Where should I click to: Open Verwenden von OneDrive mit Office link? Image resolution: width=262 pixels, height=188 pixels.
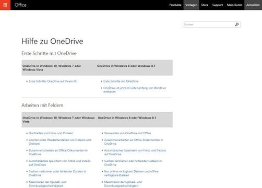[x=127, y=133]
